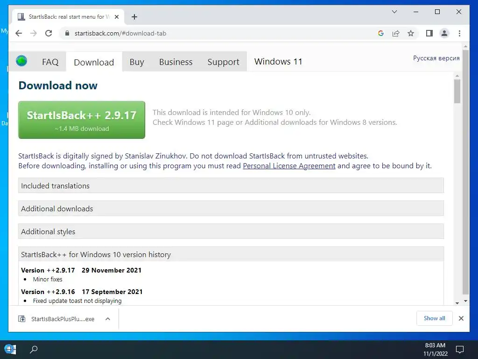Click the outer page scrollbar down arrow
This screenshot has height=359, width=478.
pos(465,301)
